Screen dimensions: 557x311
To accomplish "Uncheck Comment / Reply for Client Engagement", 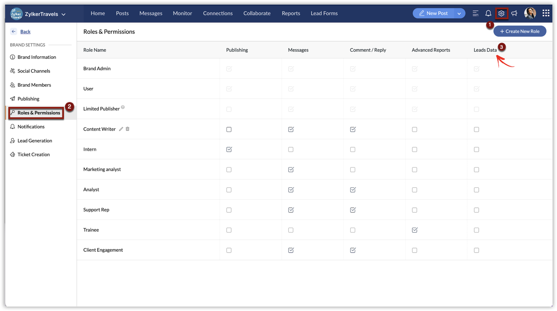I will pos(353,250).
